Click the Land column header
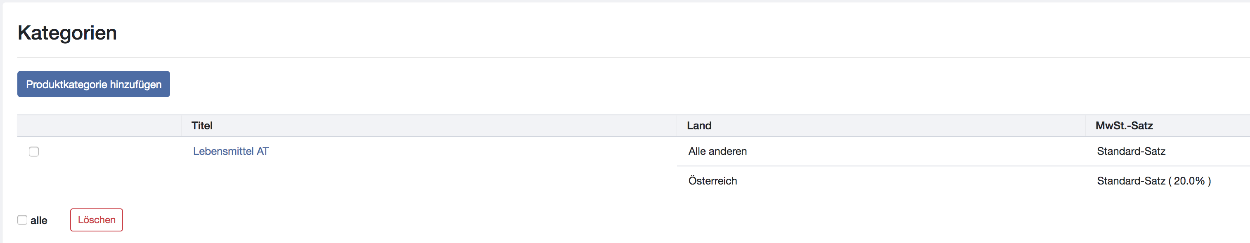The height and width of the screenshot is (243, 1250). click(699, 126)
